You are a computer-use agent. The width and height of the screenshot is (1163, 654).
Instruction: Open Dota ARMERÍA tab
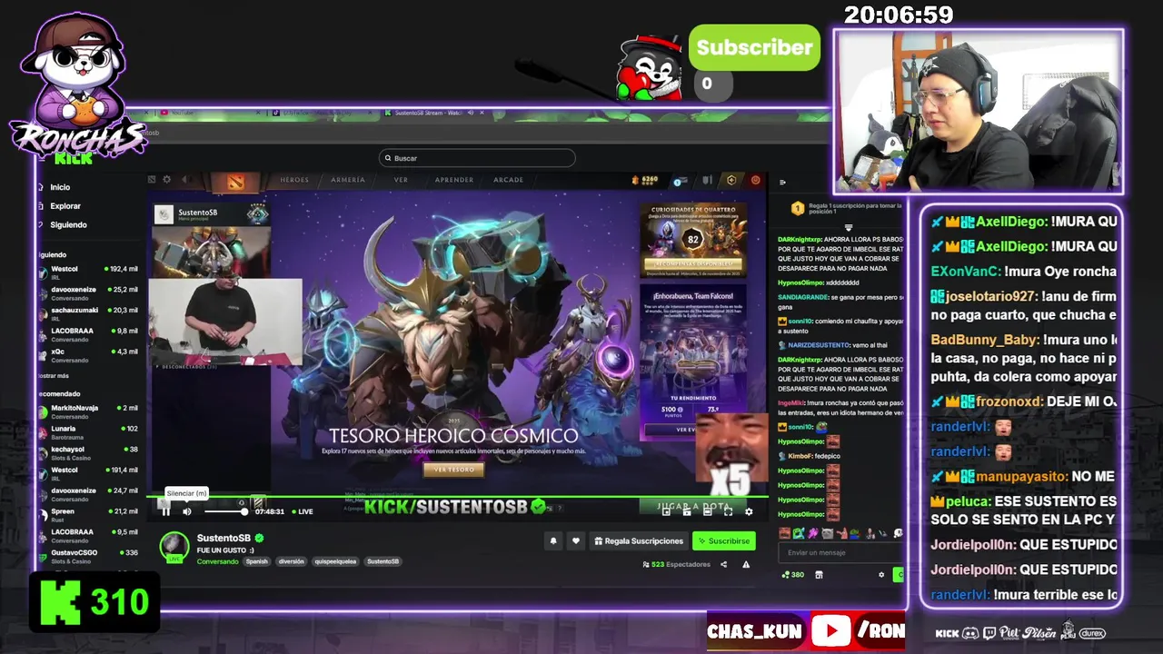(348, 180)
